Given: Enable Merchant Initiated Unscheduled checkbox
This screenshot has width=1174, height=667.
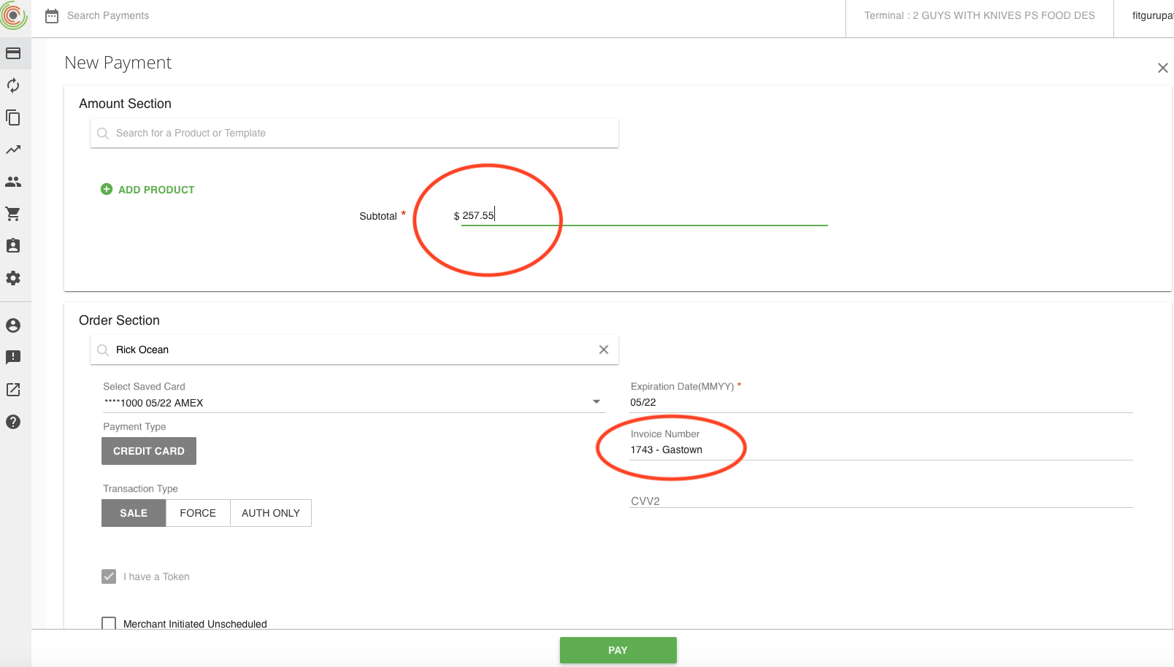Looking at the screenshot, I should click(x=109, y=624).
